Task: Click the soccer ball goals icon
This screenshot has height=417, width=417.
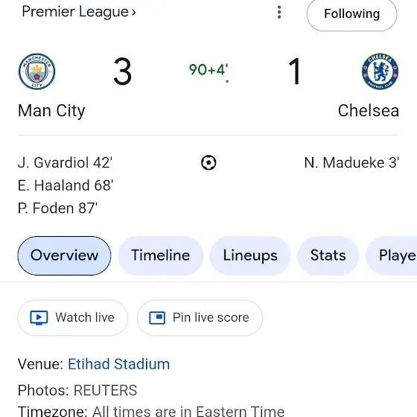Action: [208, 162]
